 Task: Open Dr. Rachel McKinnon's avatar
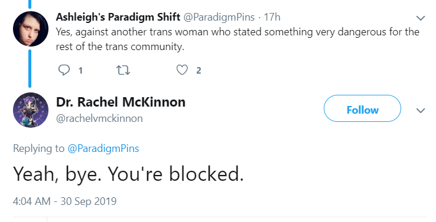pyautogui.click(x=31, y=110)
